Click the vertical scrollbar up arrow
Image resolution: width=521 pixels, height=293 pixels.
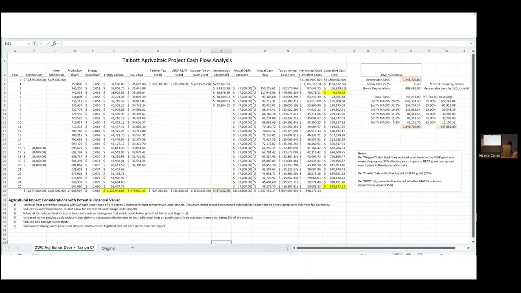pyautogui.click(x=473, y=51)
